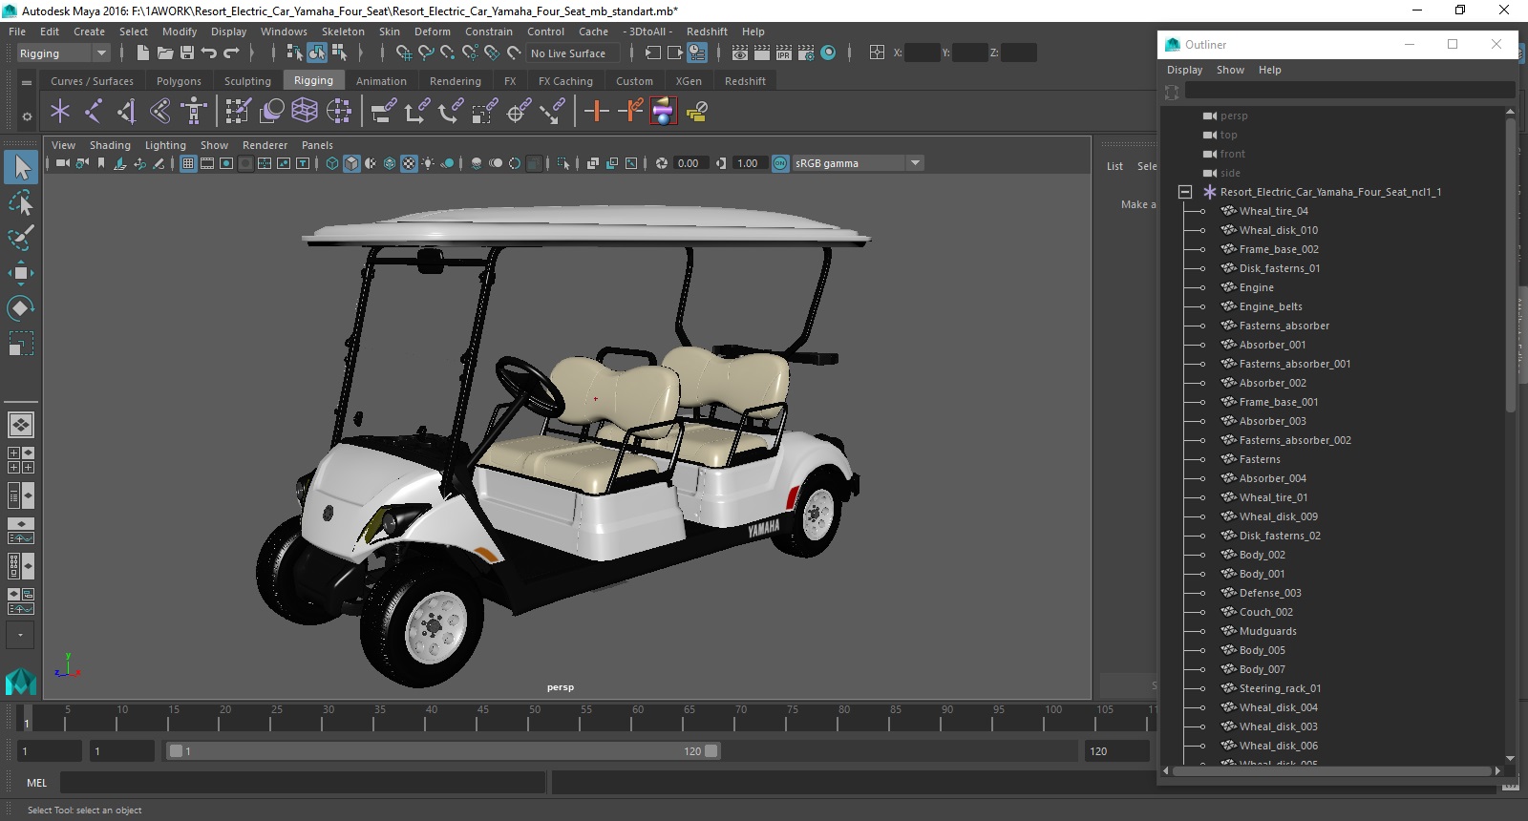Image resolution: width=1528 pixels, height=821 pixels.
Task: Toggle snap to curves magnet icon
Action: tap(426, 53)
